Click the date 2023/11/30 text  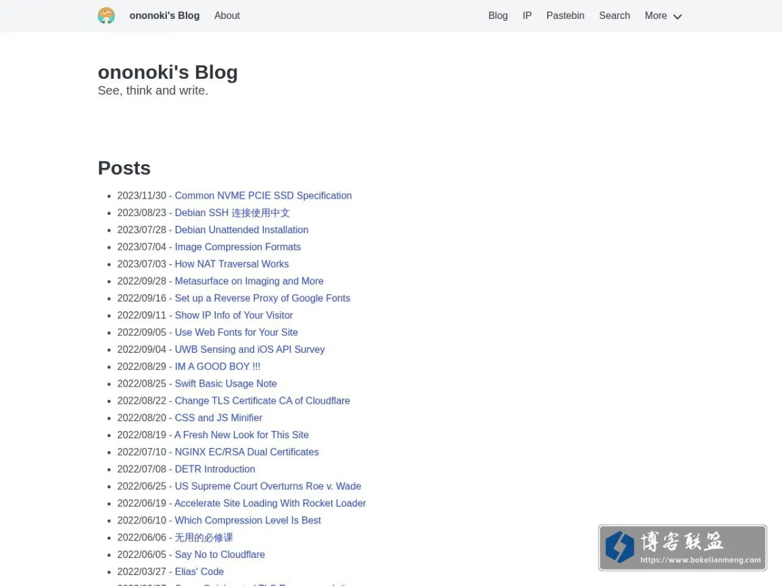point(142,195)
